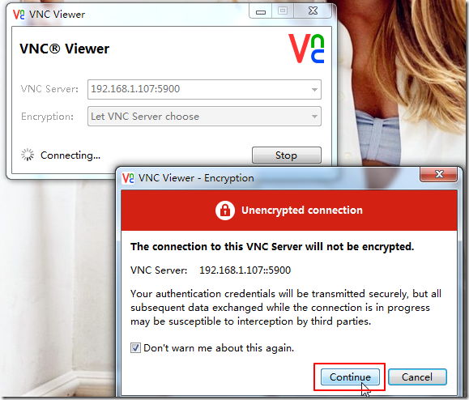This screenshot has width=469, height=400.
Task: Click the VNC icon in main title bar
Action: click(x=19, y=15)
